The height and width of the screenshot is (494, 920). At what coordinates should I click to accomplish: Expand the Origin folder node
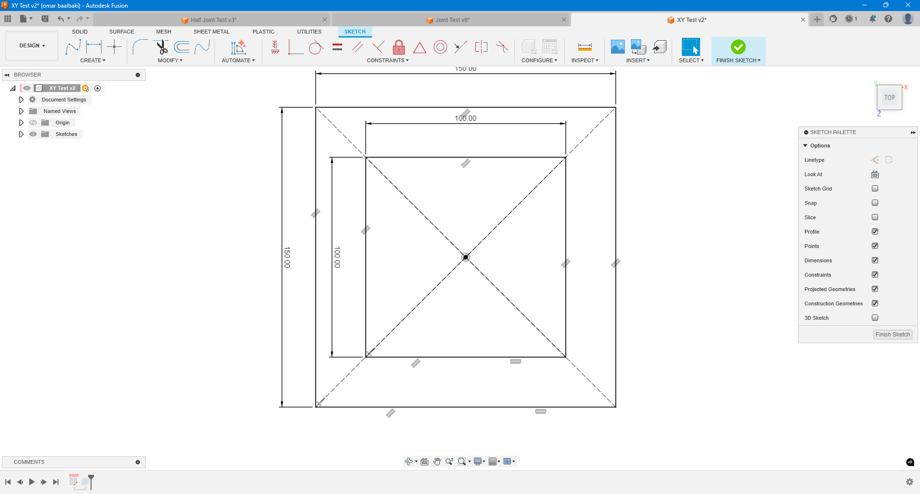(21, 123)
